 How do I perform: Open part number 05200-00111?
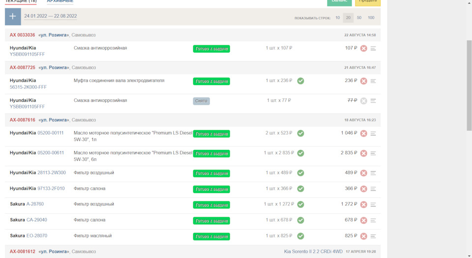[x=51, y=133]
